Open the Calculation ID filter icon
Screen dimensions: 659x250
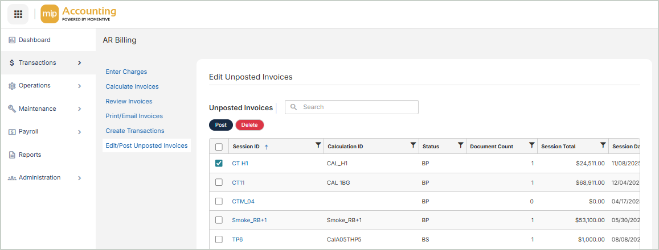(x=413, y=145)
